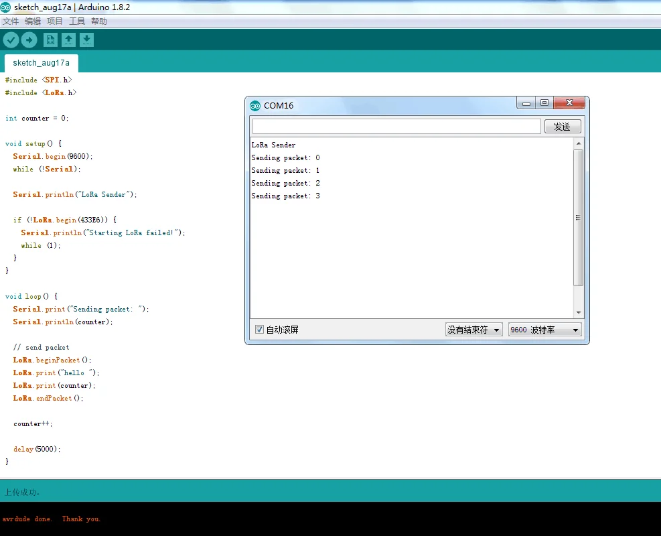Open the 文件 menu
The height and width of the screenshot is (536, 661).
11,21
